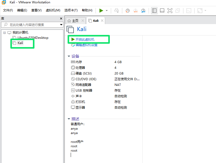
Task: Toggle the library sidebar view icon
Action: (154, 11)
